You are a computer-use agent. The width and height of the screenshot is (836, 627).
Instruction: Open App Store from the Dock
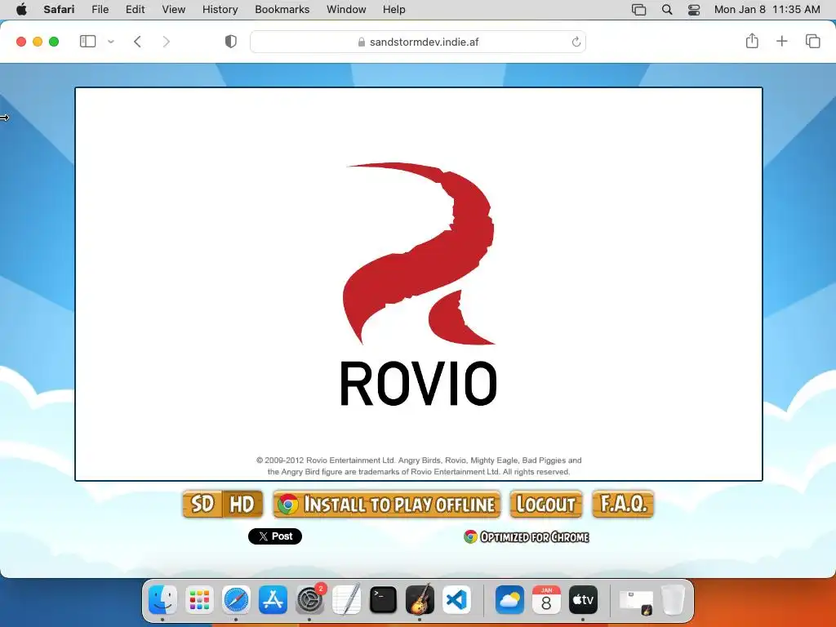[x=273, y=600]
